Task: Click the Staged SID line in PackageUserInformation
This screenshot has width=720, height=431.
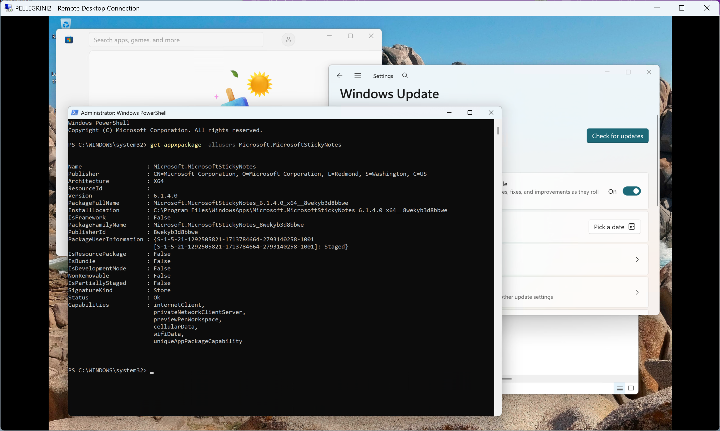Action: coord(251,247)
